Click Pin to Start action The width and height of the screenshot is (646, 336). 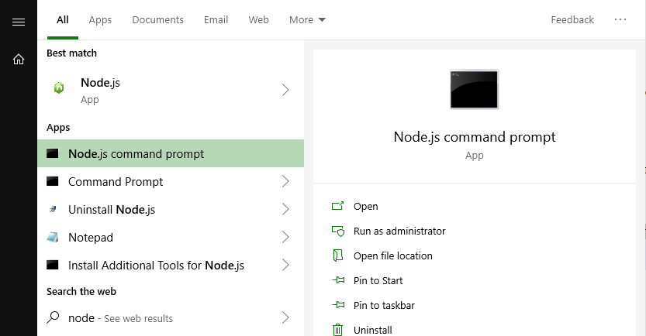tap(378, 280)
